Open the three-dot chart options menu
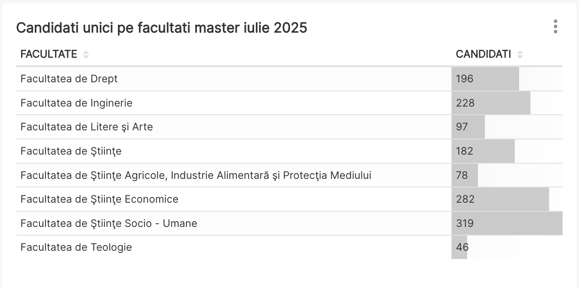The height and width of the screenshot is (288, 579). click(555, 27)
